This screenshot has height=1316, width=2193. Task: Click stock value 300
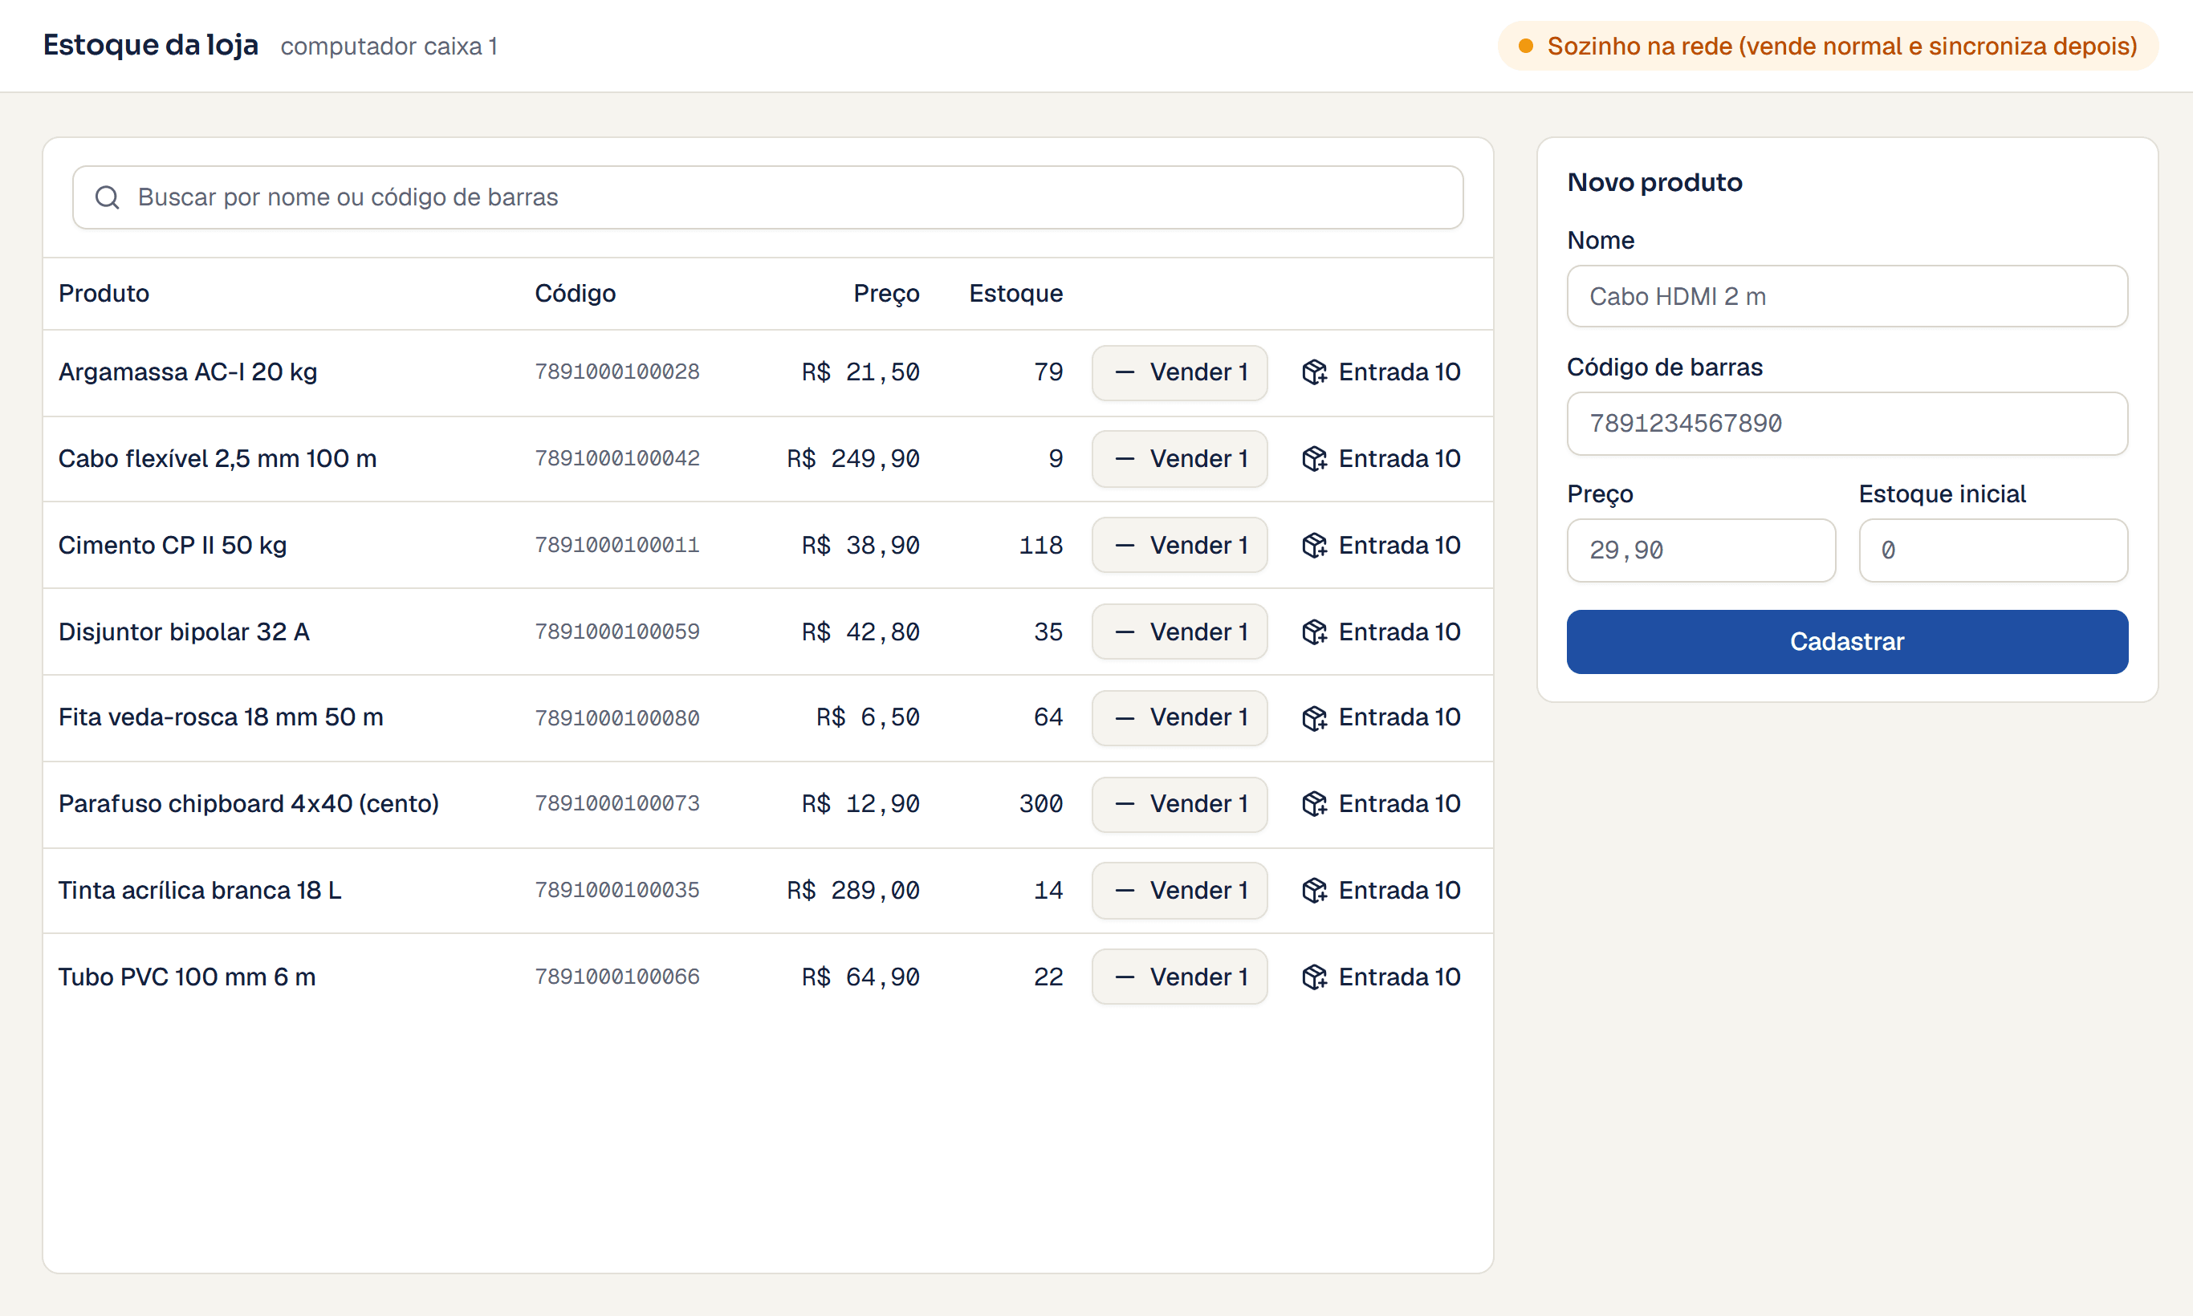[x=1040, y=803]
